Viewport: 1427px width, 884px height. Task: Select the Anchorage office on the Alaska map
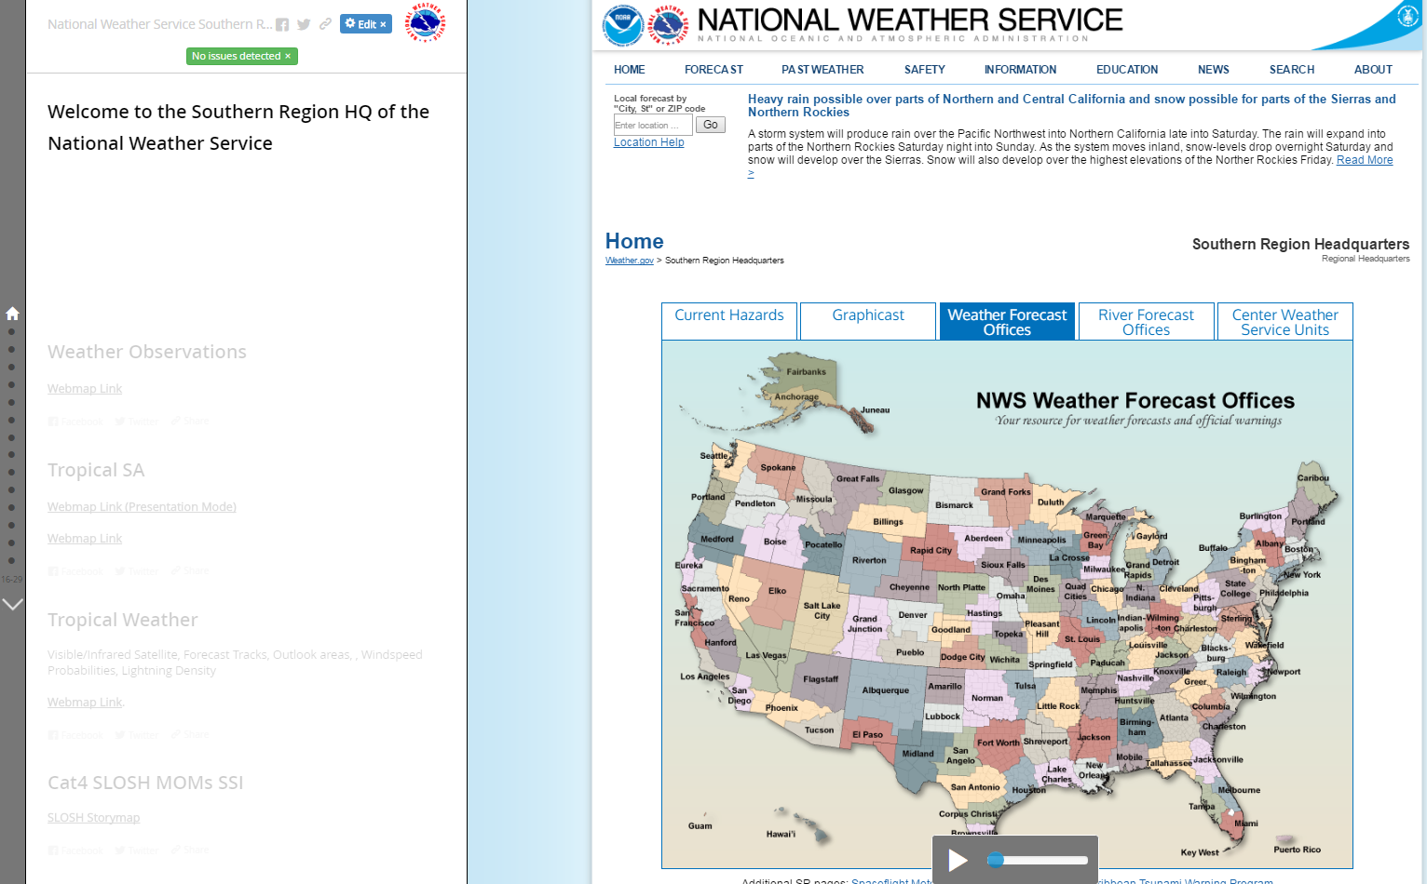point(796,396)
